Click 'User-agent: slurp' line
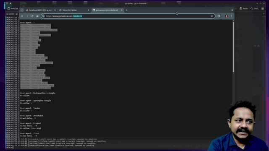269x151 pixels. point(29,133)
